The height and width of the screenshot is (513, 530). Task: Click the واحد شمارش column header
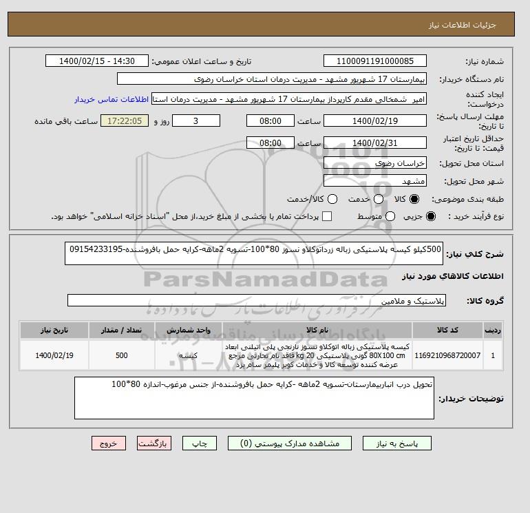click(189, 330)
